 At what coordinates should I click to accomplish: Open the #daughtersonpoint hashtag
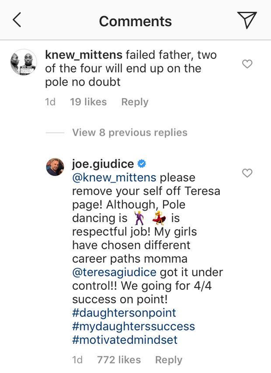click(124, 313)
